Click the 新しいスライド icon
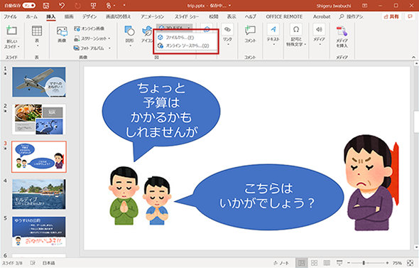Image resolution: width=419 pixels, height=268 pixels. click(x=11, y=31)
